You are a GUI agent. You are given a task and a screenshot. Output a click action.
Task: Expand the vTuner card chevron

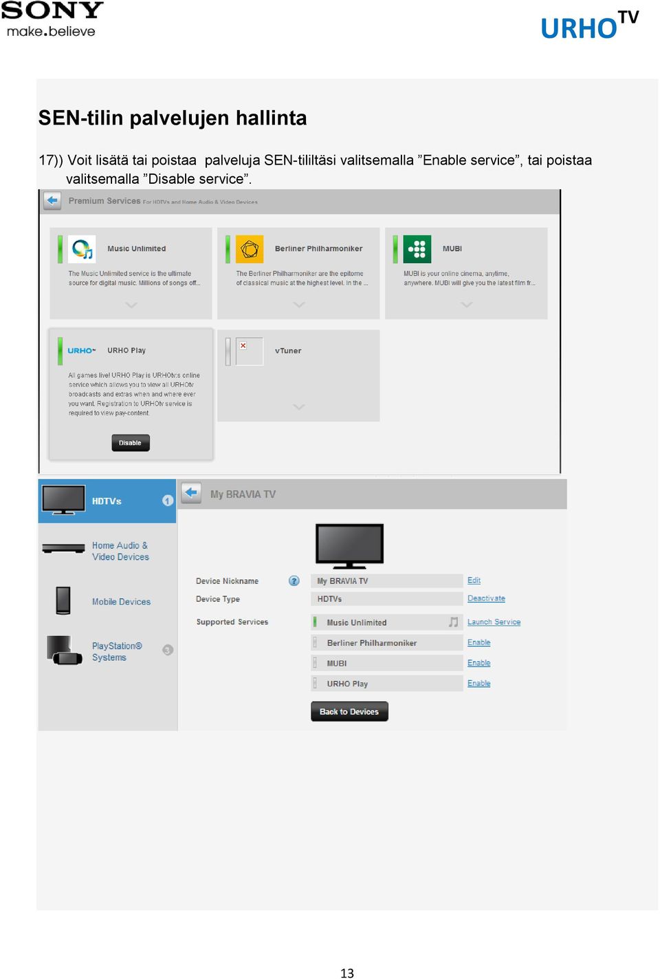pyautogui.click(x=299, y=407)
